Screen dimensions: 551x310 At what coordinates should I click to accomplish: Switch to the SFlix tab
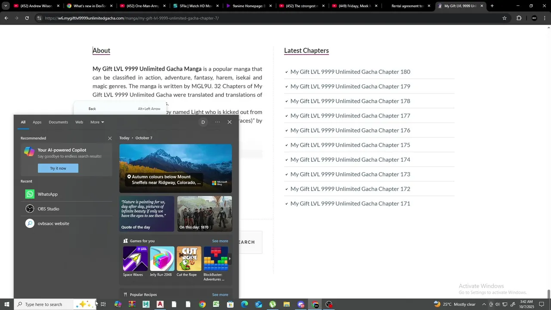(195, 6)
